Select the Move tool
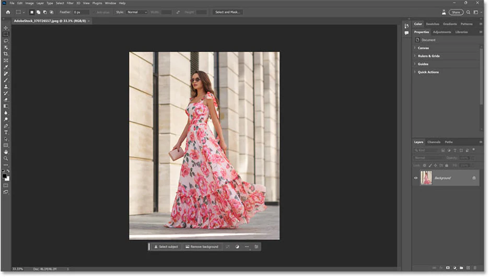 [6, 28]
